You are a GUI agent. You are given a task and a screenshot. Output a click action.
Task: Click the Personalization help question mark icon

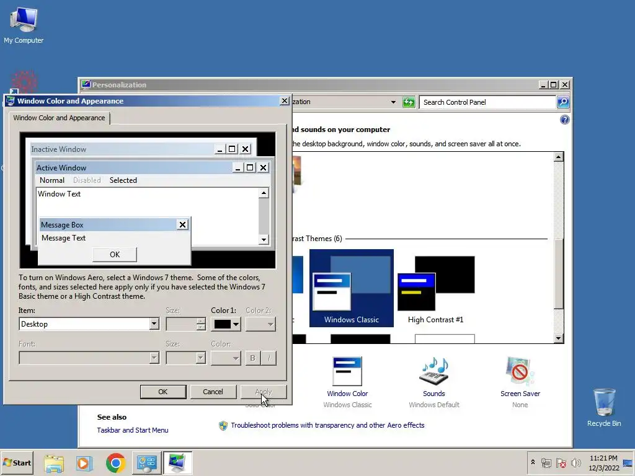tap(564, 120)
